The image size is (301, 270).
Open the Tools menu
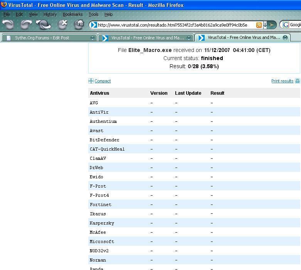tap(94, 14)
